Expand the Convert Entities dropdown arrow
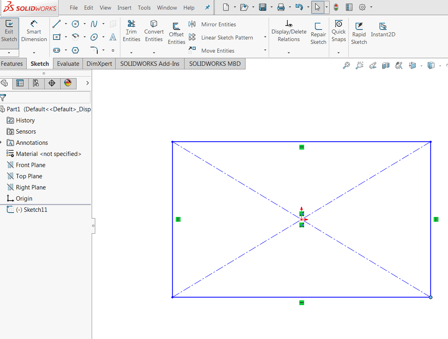The height and width of the screenshot is (339, 448). (x=154, y=53)
